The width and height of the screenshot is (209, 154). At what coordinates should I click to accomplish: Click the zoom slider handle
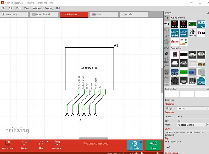coord(142,153)
